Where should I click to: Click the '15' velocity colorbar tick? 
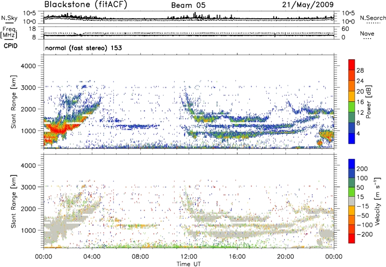[359, 197]
